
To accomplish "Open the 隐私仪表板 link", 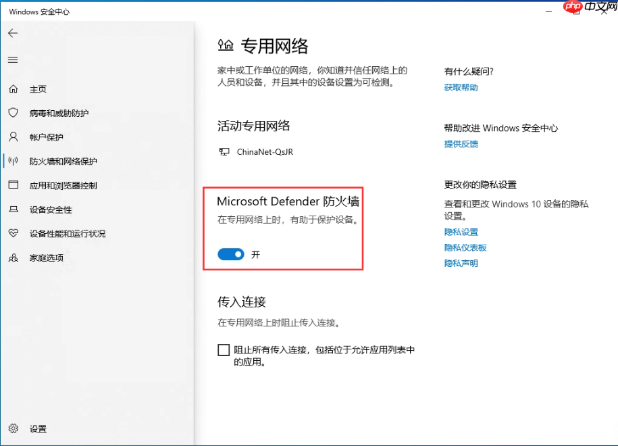I will [x=465, y=247].
